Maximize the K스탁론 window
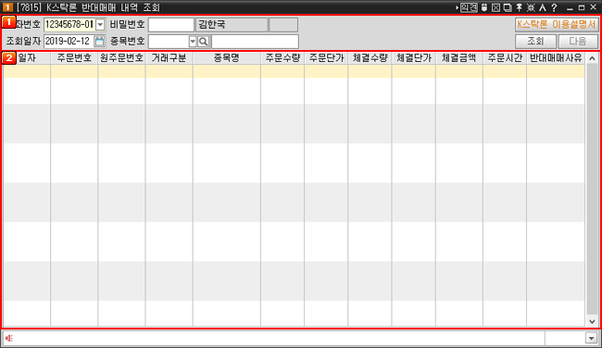This screenshot has width=602, height=348. pos(582,7)
